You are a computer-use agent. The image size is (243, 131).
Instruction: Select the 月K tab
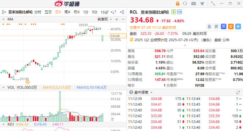77,12
